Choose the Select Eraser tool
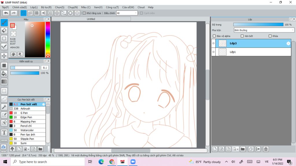Screen dimensions: 296x166 pos(4,123)
